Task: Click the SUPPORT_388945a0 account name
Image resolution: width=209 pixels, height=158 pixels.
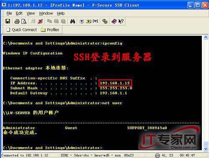Action: coord(147,128)
